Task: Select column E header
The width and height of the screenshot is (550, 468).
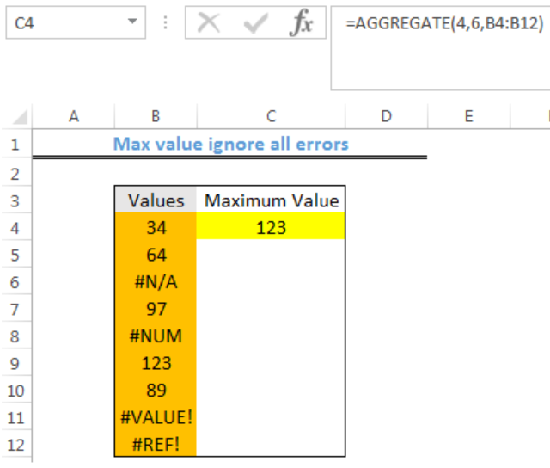Action: click(x=468, y=116)
